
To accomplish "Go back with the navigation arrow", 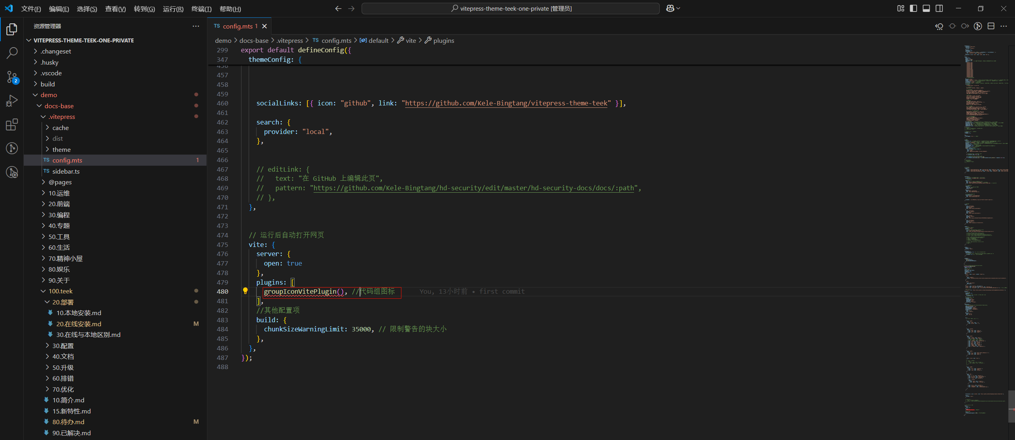I will tap(338, 8).
